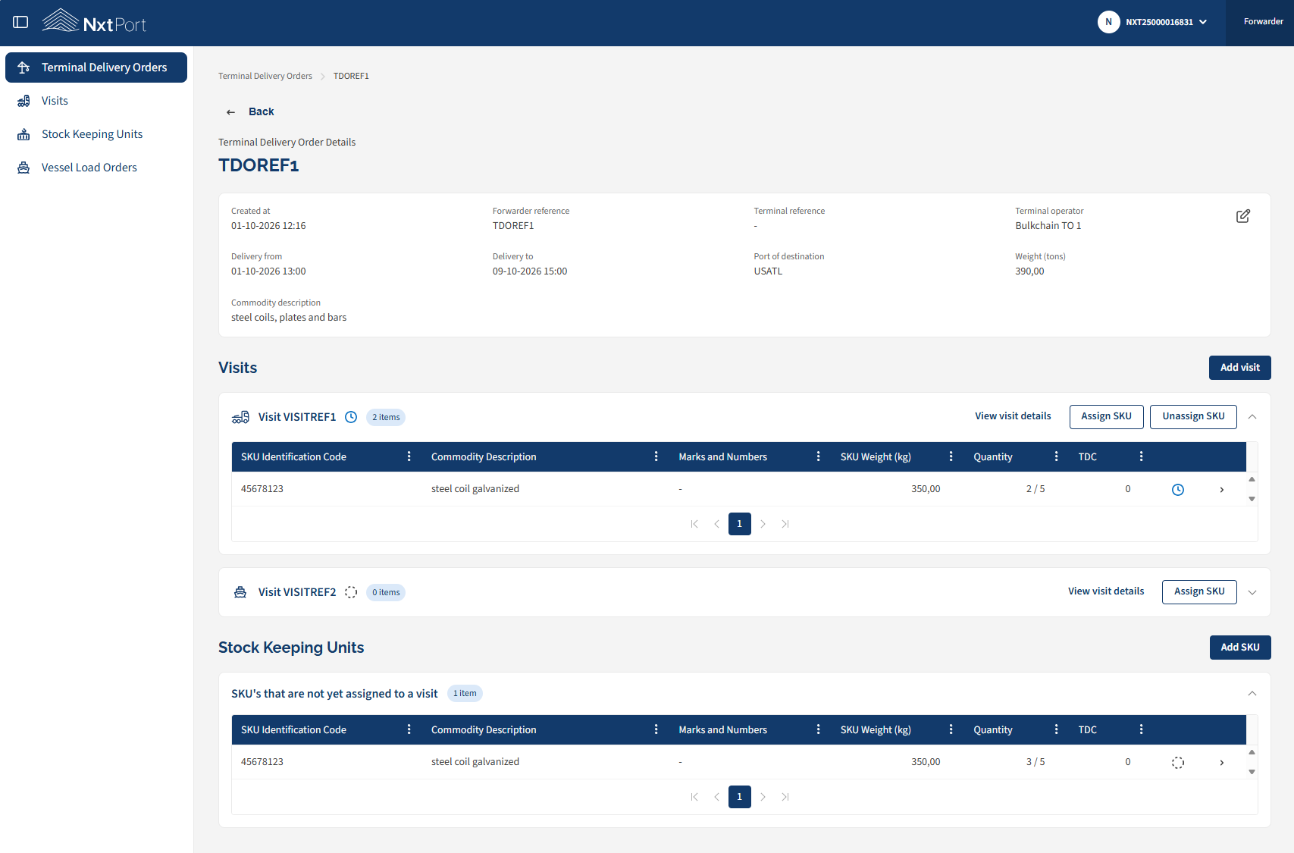Viewport: 1294px width, 853px height.
Task: Select page 1 in VISITREF1 table pagination
Action: 740,524
